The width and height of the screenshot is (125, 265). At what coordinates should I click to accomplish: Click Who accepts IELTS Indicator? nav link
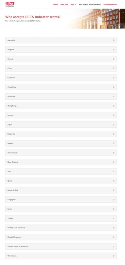tap(90, 4)
